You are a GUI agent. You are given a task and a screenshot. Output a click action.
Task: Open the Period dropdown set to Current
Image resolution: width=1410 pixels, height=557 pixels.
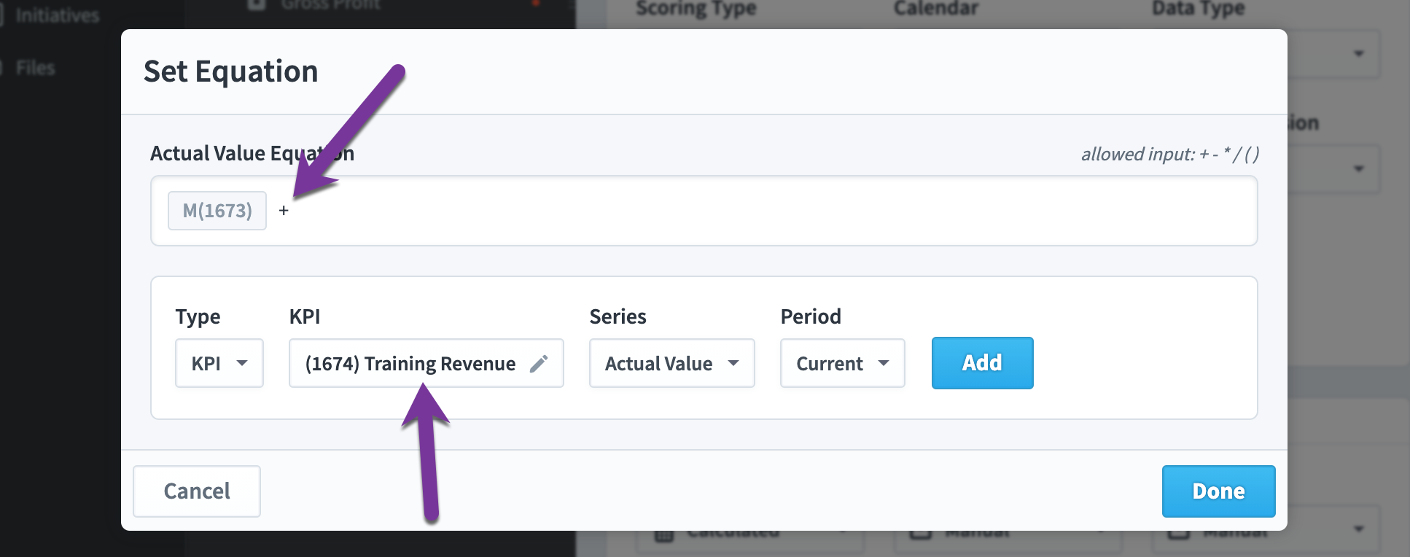pos(843,363)
